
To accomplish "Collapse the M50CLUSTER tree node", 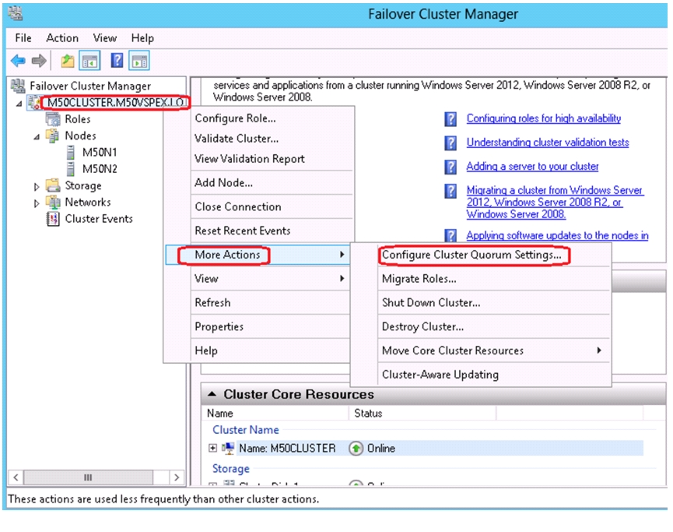I will [x=19, y=104].
